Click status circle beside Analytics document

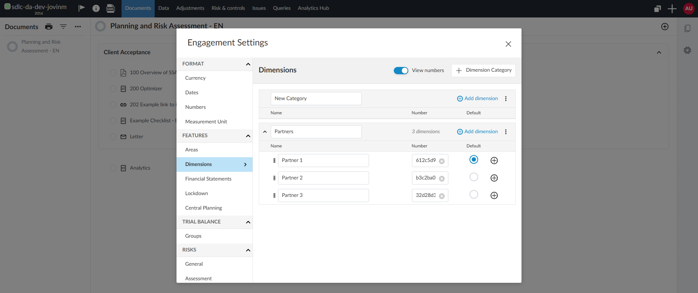[113, 168]
